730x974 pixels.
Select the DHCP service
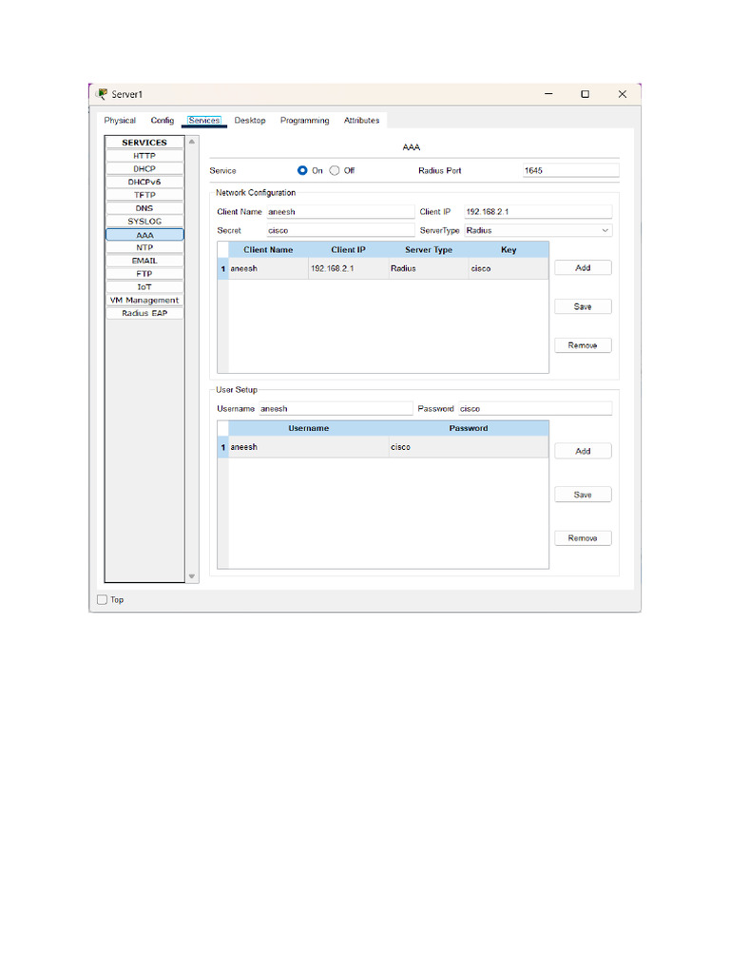tap(144, 169)
